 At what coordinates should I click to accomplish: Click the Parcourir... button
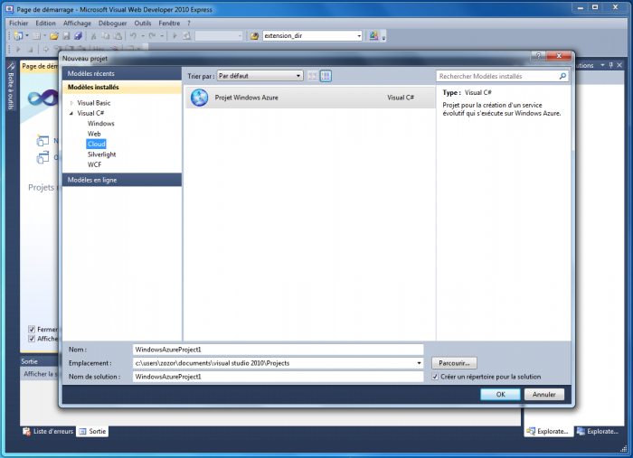coord(453,362)
